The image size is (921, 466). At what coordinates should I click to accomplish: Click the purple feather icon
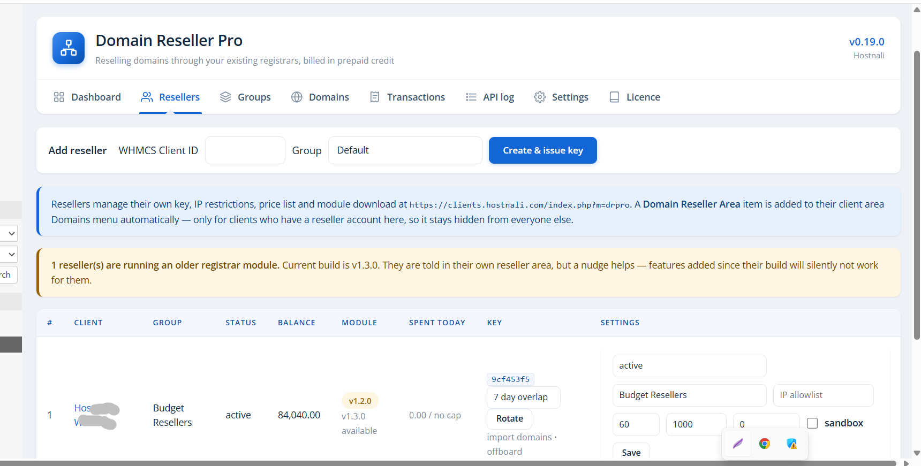pos(738,444)
